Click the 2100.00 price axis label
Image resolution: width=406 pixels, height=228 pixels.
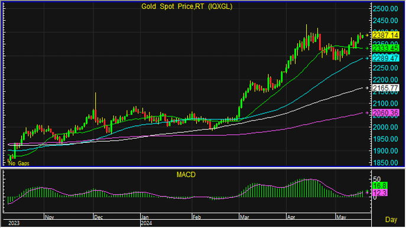[x=385, y=103]
